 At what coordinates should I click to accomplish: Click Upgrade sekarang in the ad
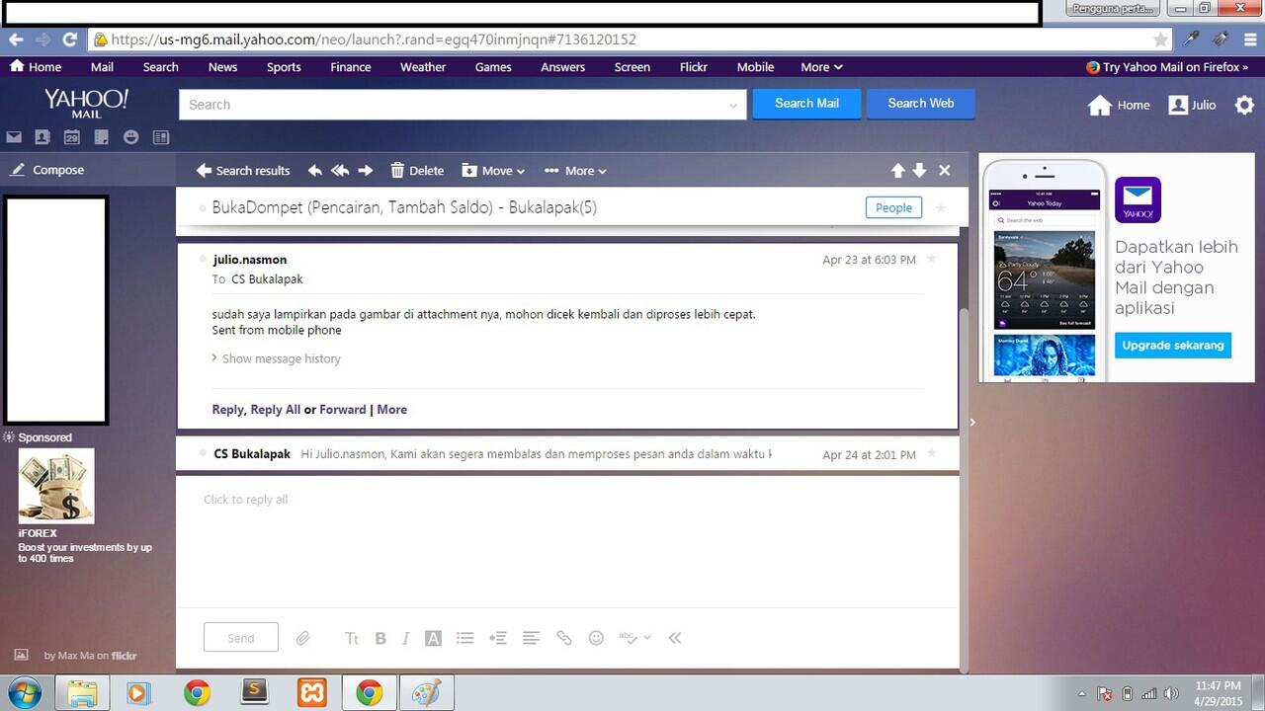point(1173,345)
